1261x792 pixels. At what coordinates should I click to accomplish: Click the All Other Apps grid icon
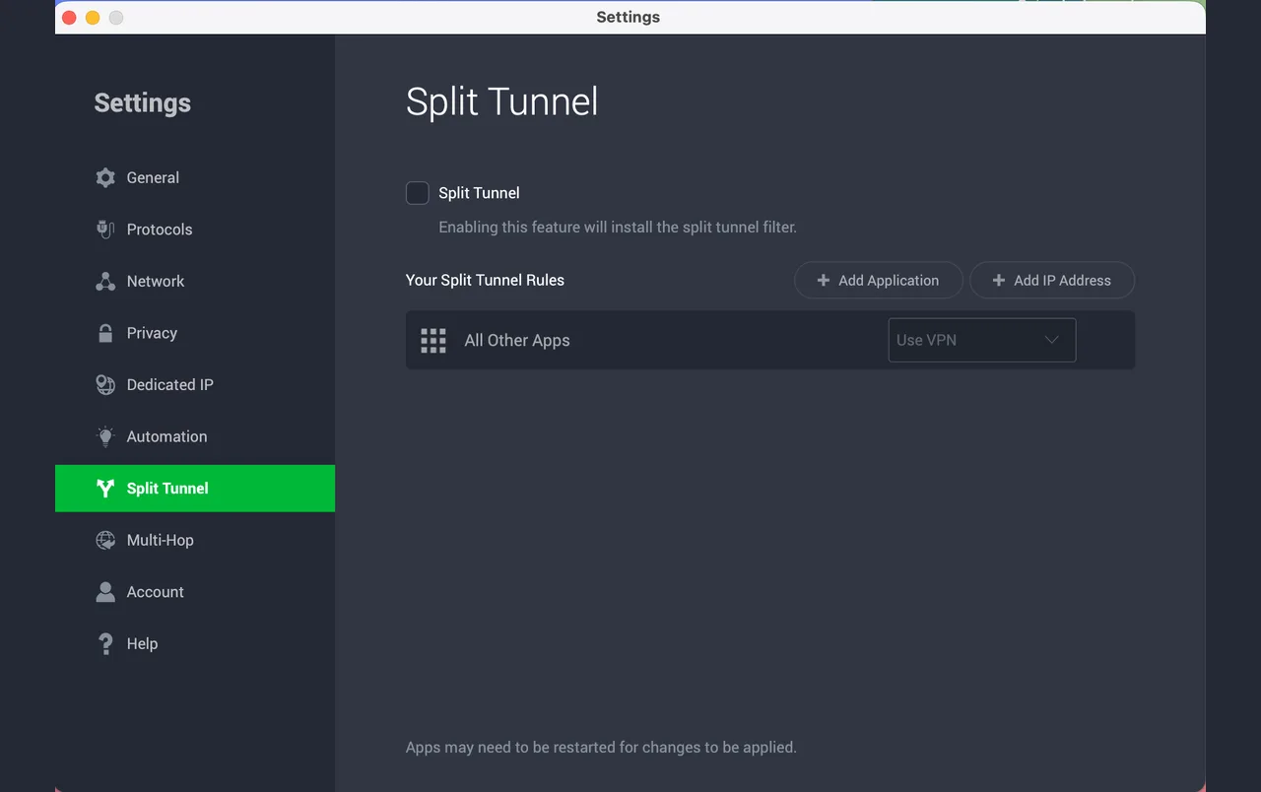coord(433,341)
